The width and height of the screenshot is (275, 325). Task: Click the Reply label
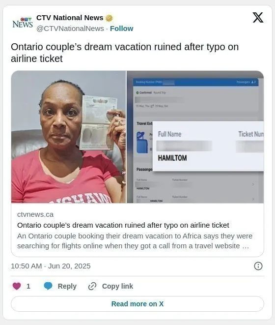coord(67,286)
